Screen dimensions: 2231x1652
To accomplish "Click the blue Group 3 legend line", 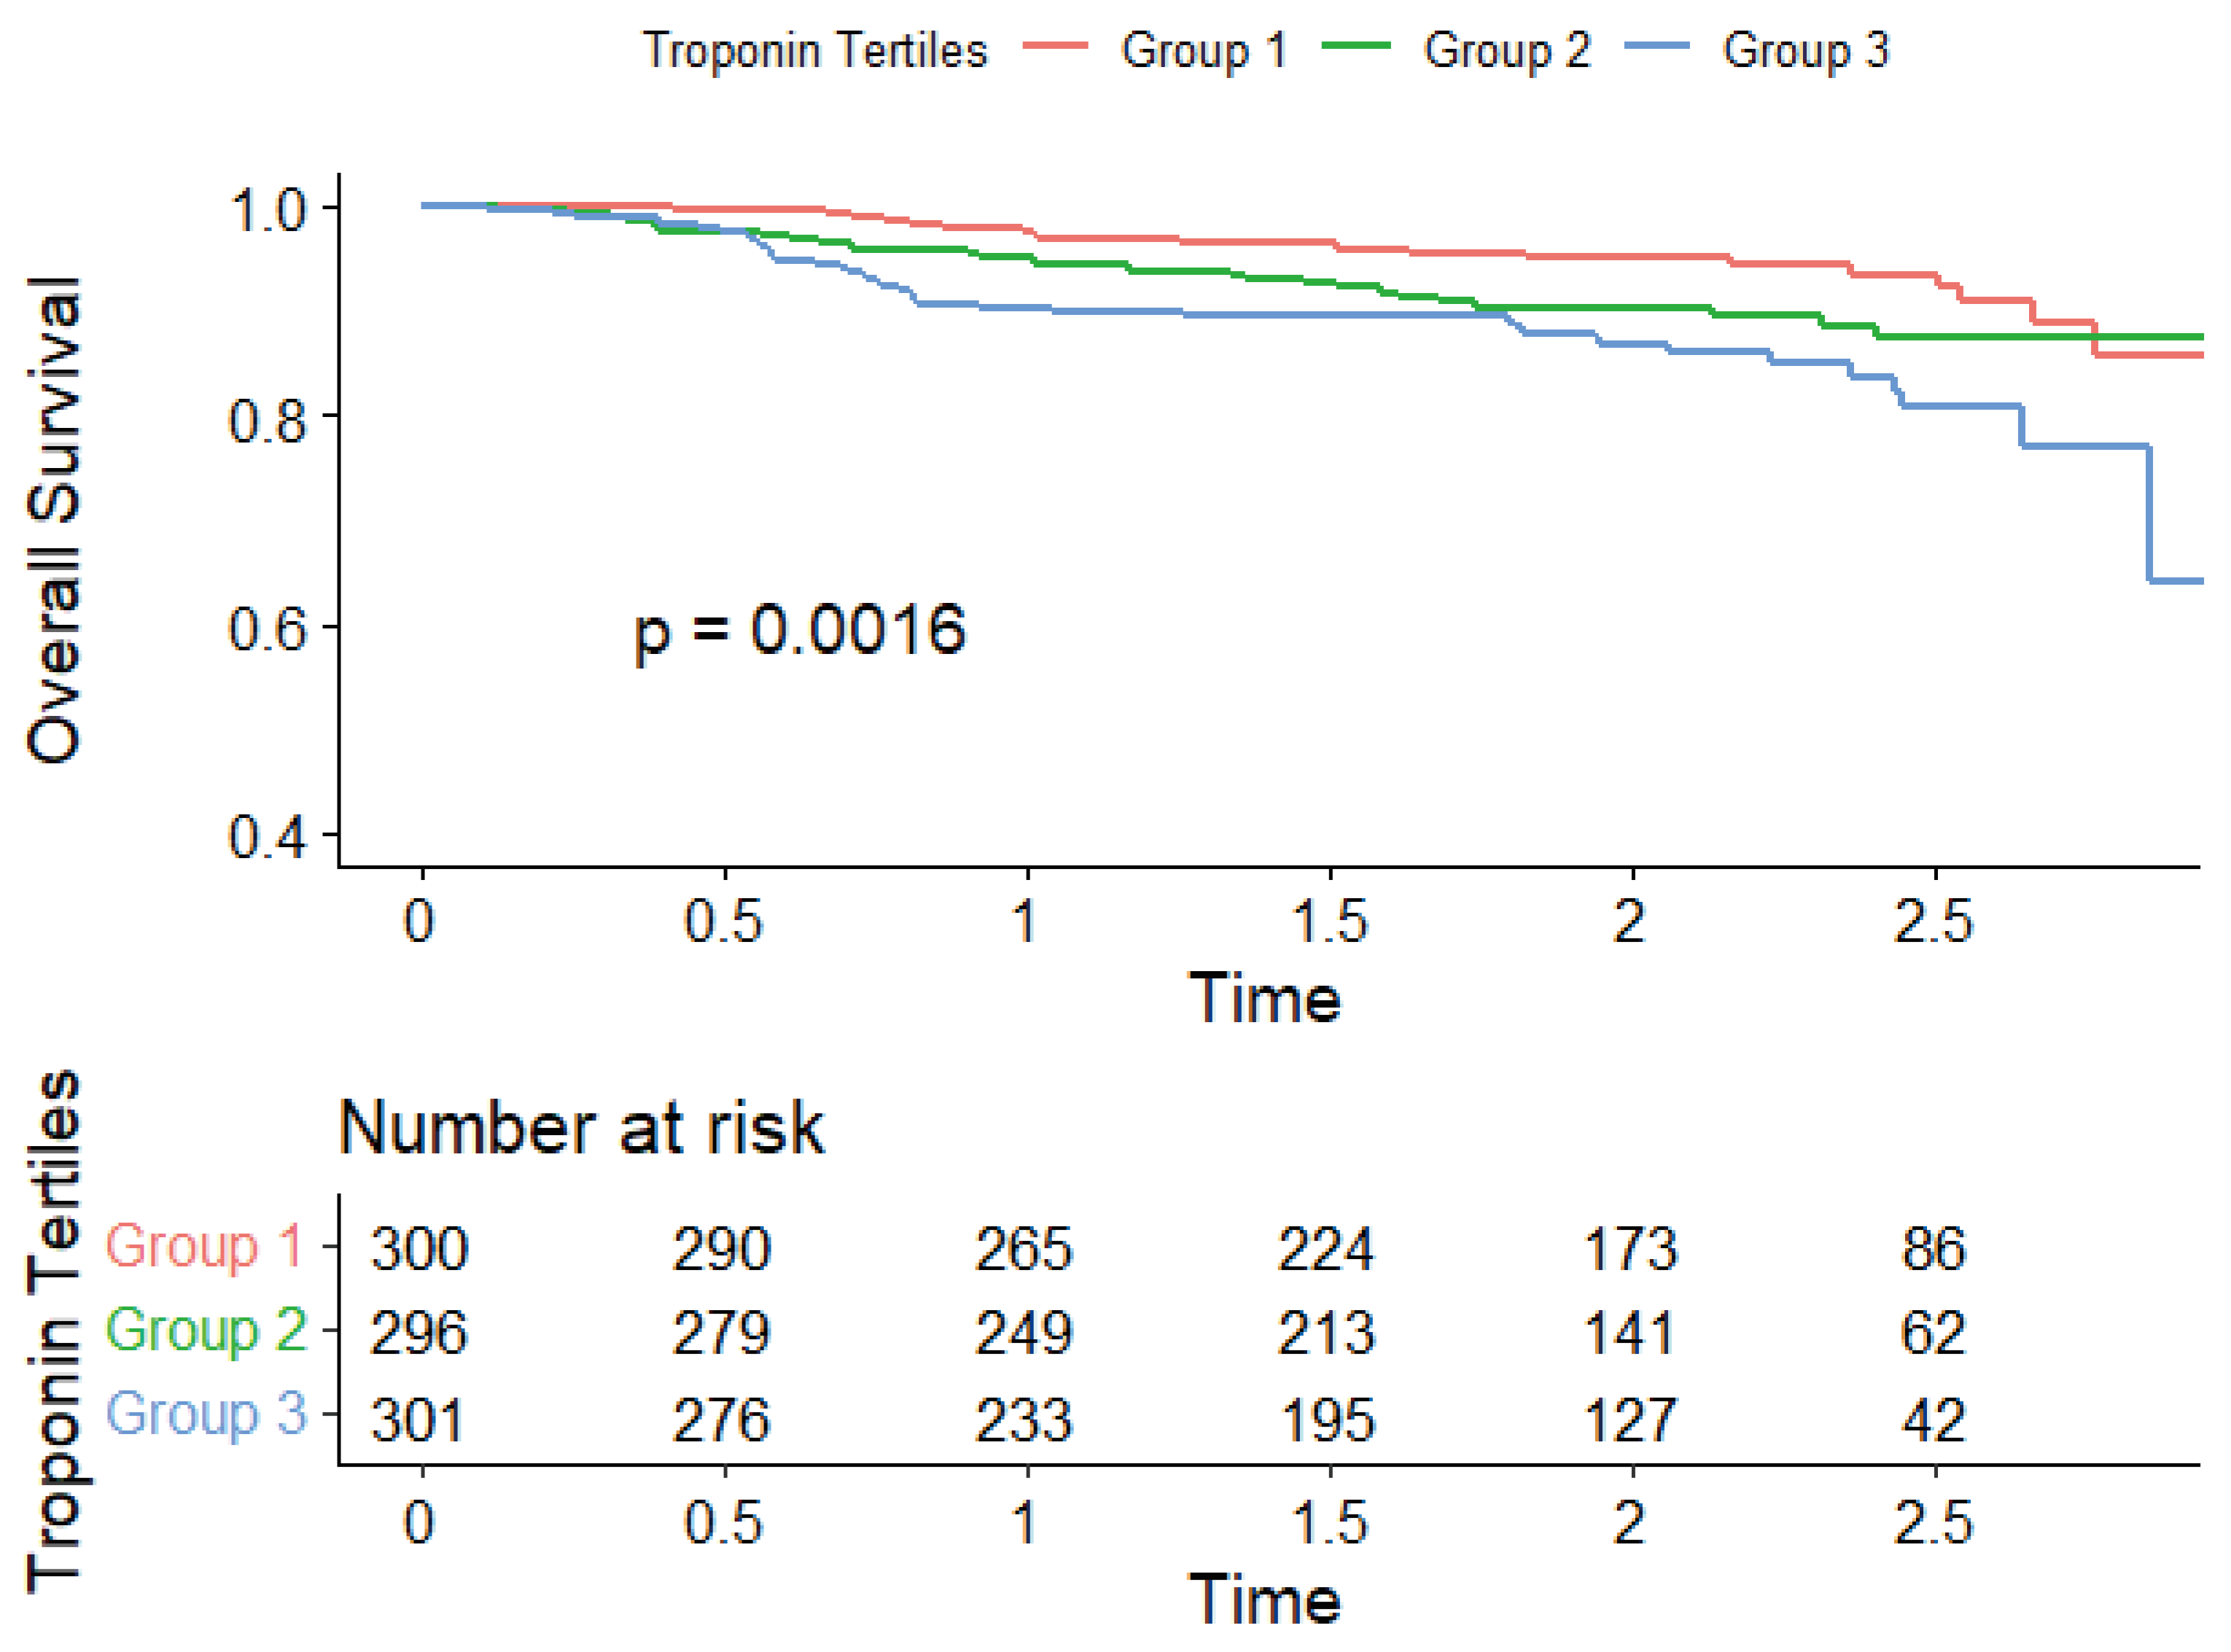I will [x=1657, y=46].
